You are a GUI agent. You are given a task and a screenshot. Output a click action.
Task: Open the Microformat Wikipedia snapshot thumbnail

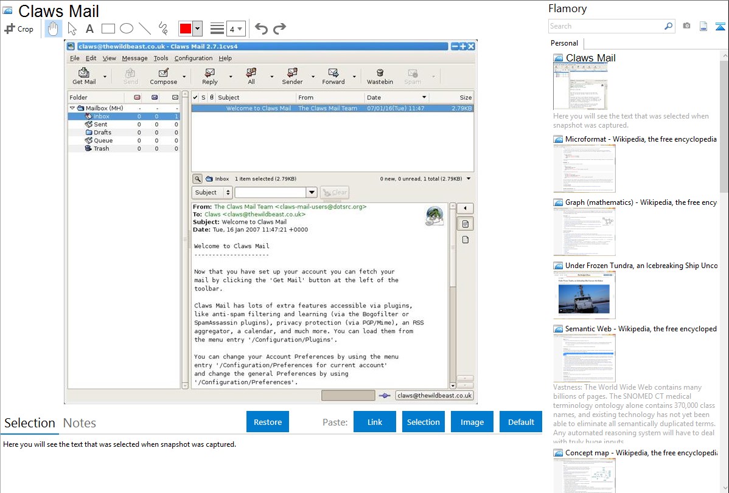coord(584,168)
